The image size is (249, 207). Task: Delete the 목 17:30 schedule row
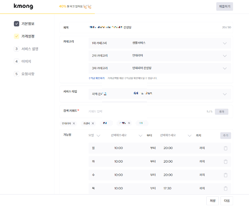[x=226, y=189]
